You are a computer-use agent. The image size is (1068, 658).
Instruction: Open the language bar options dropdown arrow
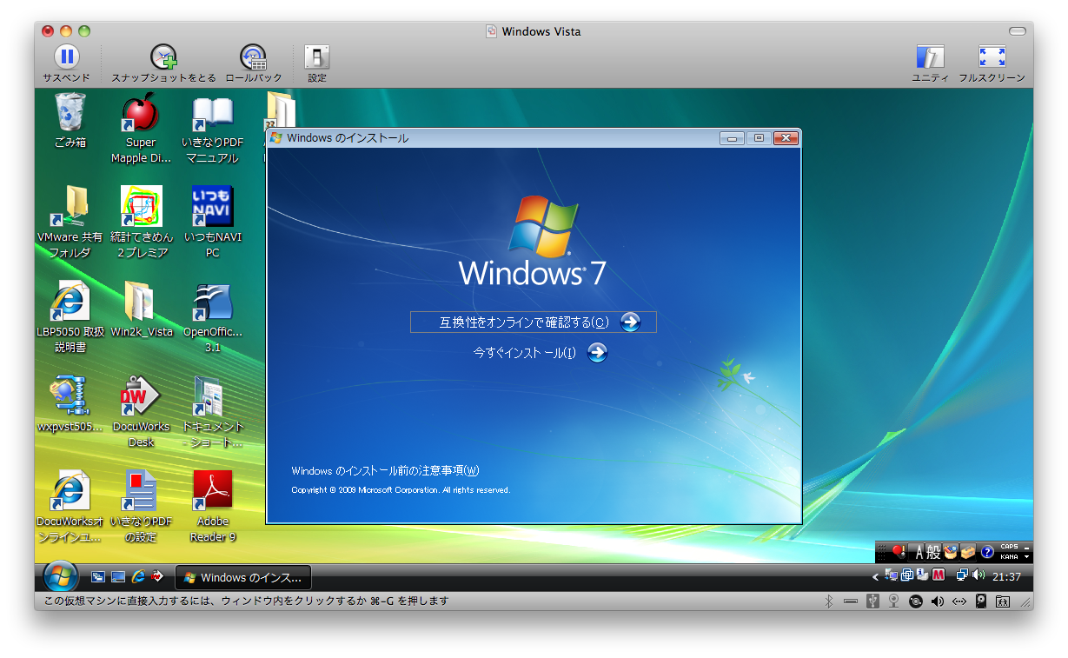(1028, 557)
